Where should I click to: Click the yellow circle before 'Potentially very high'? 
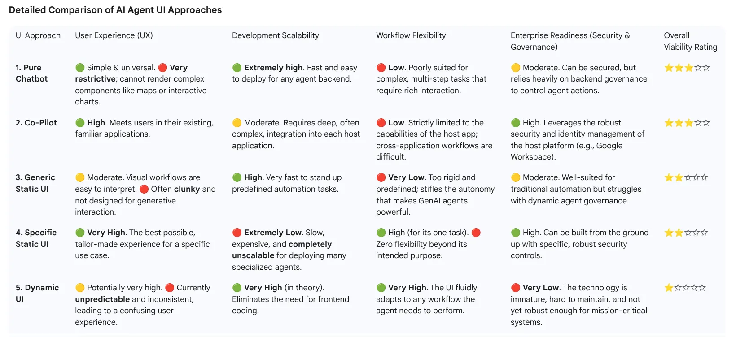(x=80, y=288)
